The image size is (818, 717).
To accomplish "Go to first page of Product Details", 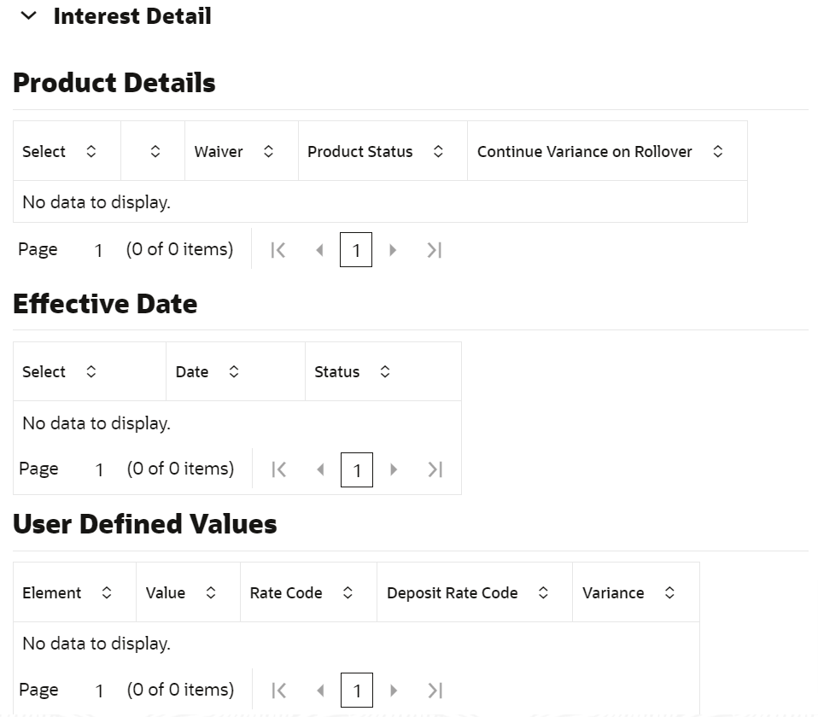I will (x=278, y=250).
